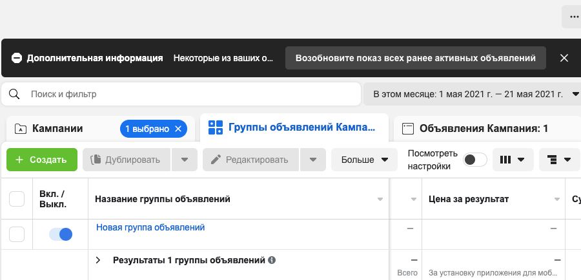Turn off the Новая группа объявлений toggle
Viewport: 581px width, 280px height.
[x=61, y=234]
